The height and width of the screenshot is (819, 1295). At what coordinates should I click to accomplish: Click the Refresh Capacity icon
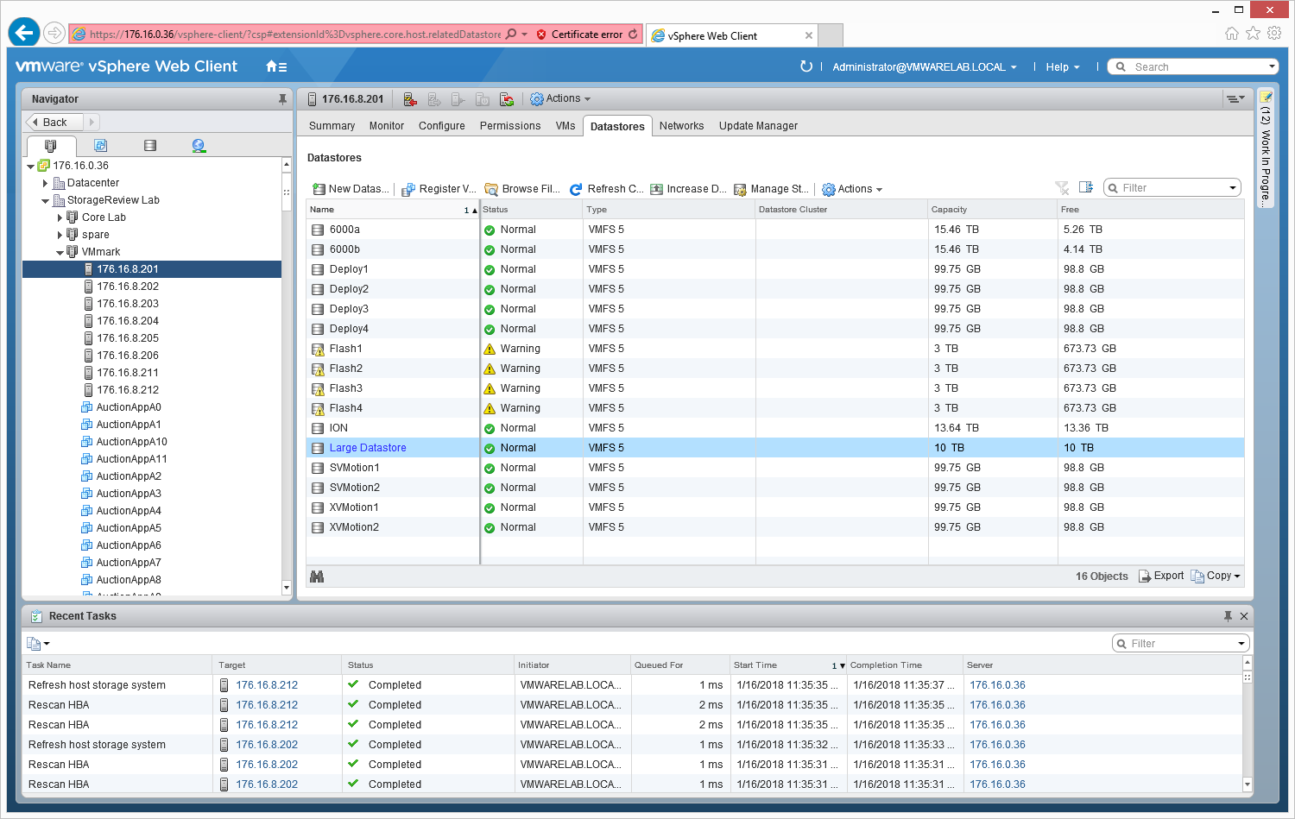576,189
